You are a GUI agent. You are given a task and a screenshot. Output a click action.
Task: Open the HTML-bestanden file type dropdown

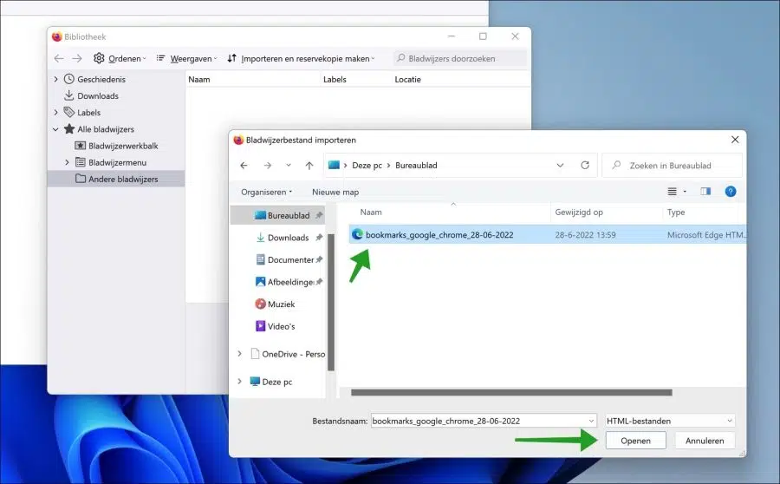point(670,421)
